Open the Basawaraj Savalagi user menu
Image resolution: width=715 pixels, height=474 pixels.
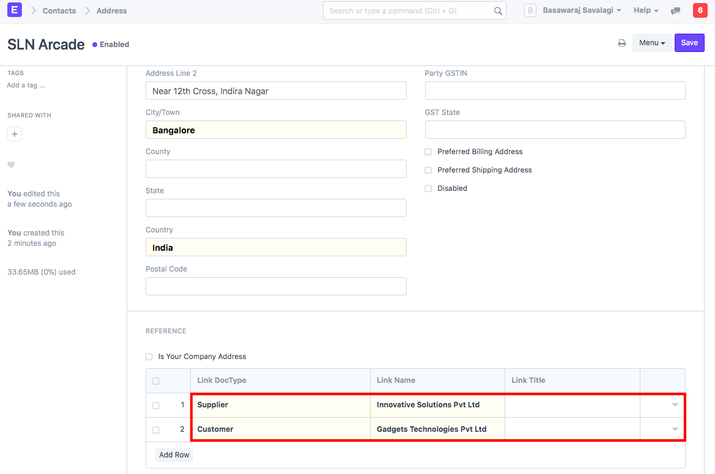click(582, 10)
